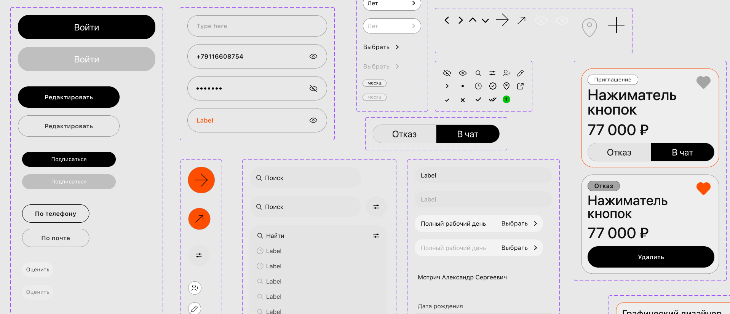Click the black Войти button

86,27
